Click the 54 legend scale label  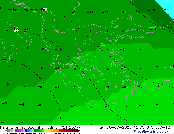(79, 133)
